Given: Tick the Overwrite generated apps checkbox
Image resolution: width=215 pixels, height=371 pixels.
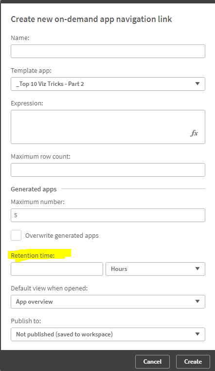Looking at the screenshot, I should coord(16,235).
